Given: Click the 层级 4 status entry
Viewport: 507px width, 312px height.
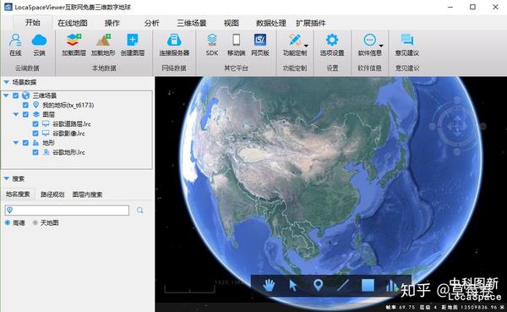Looking at the screenshot, I should pos(428,307).
